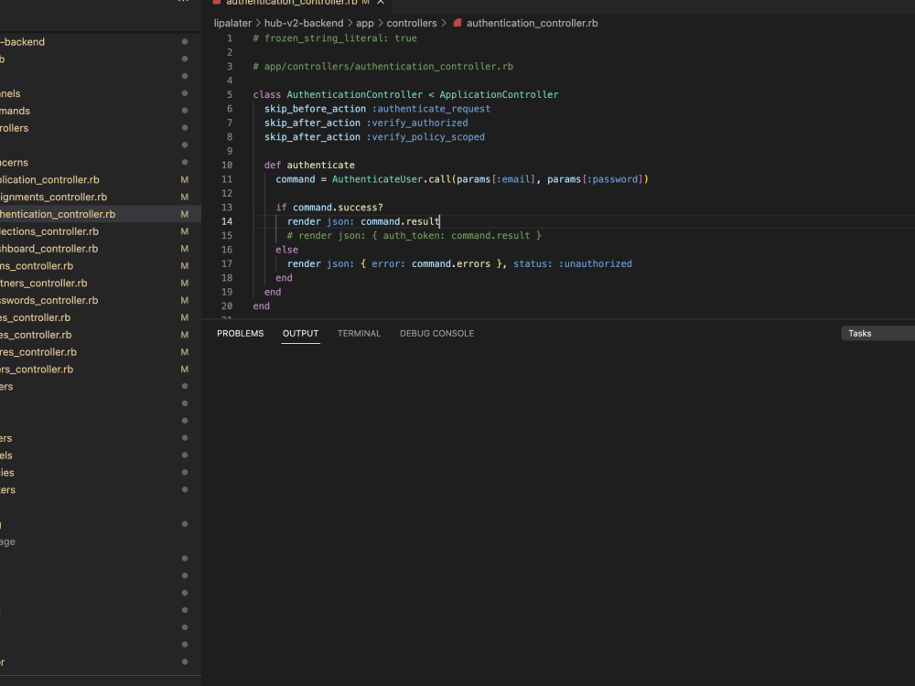
Task: Open the DEBUG CONSOLE panel
Action: (x=436, y=333)
